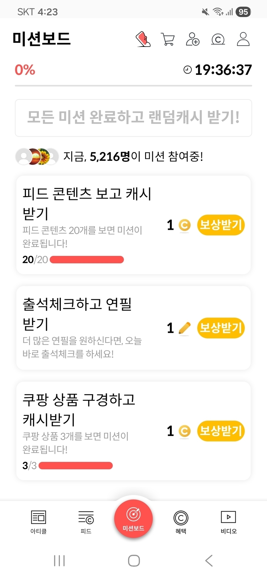The width and height of the screenshot is (267, 578).
Task: Tap the 3/3 쿠팡 progress bar
Action: coord(76,465)
